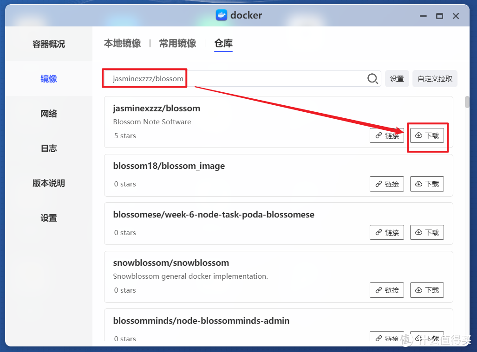Screen dimensions: 477x352
Task: Click the 自定义拉取 button
Action: coord(434,78)
